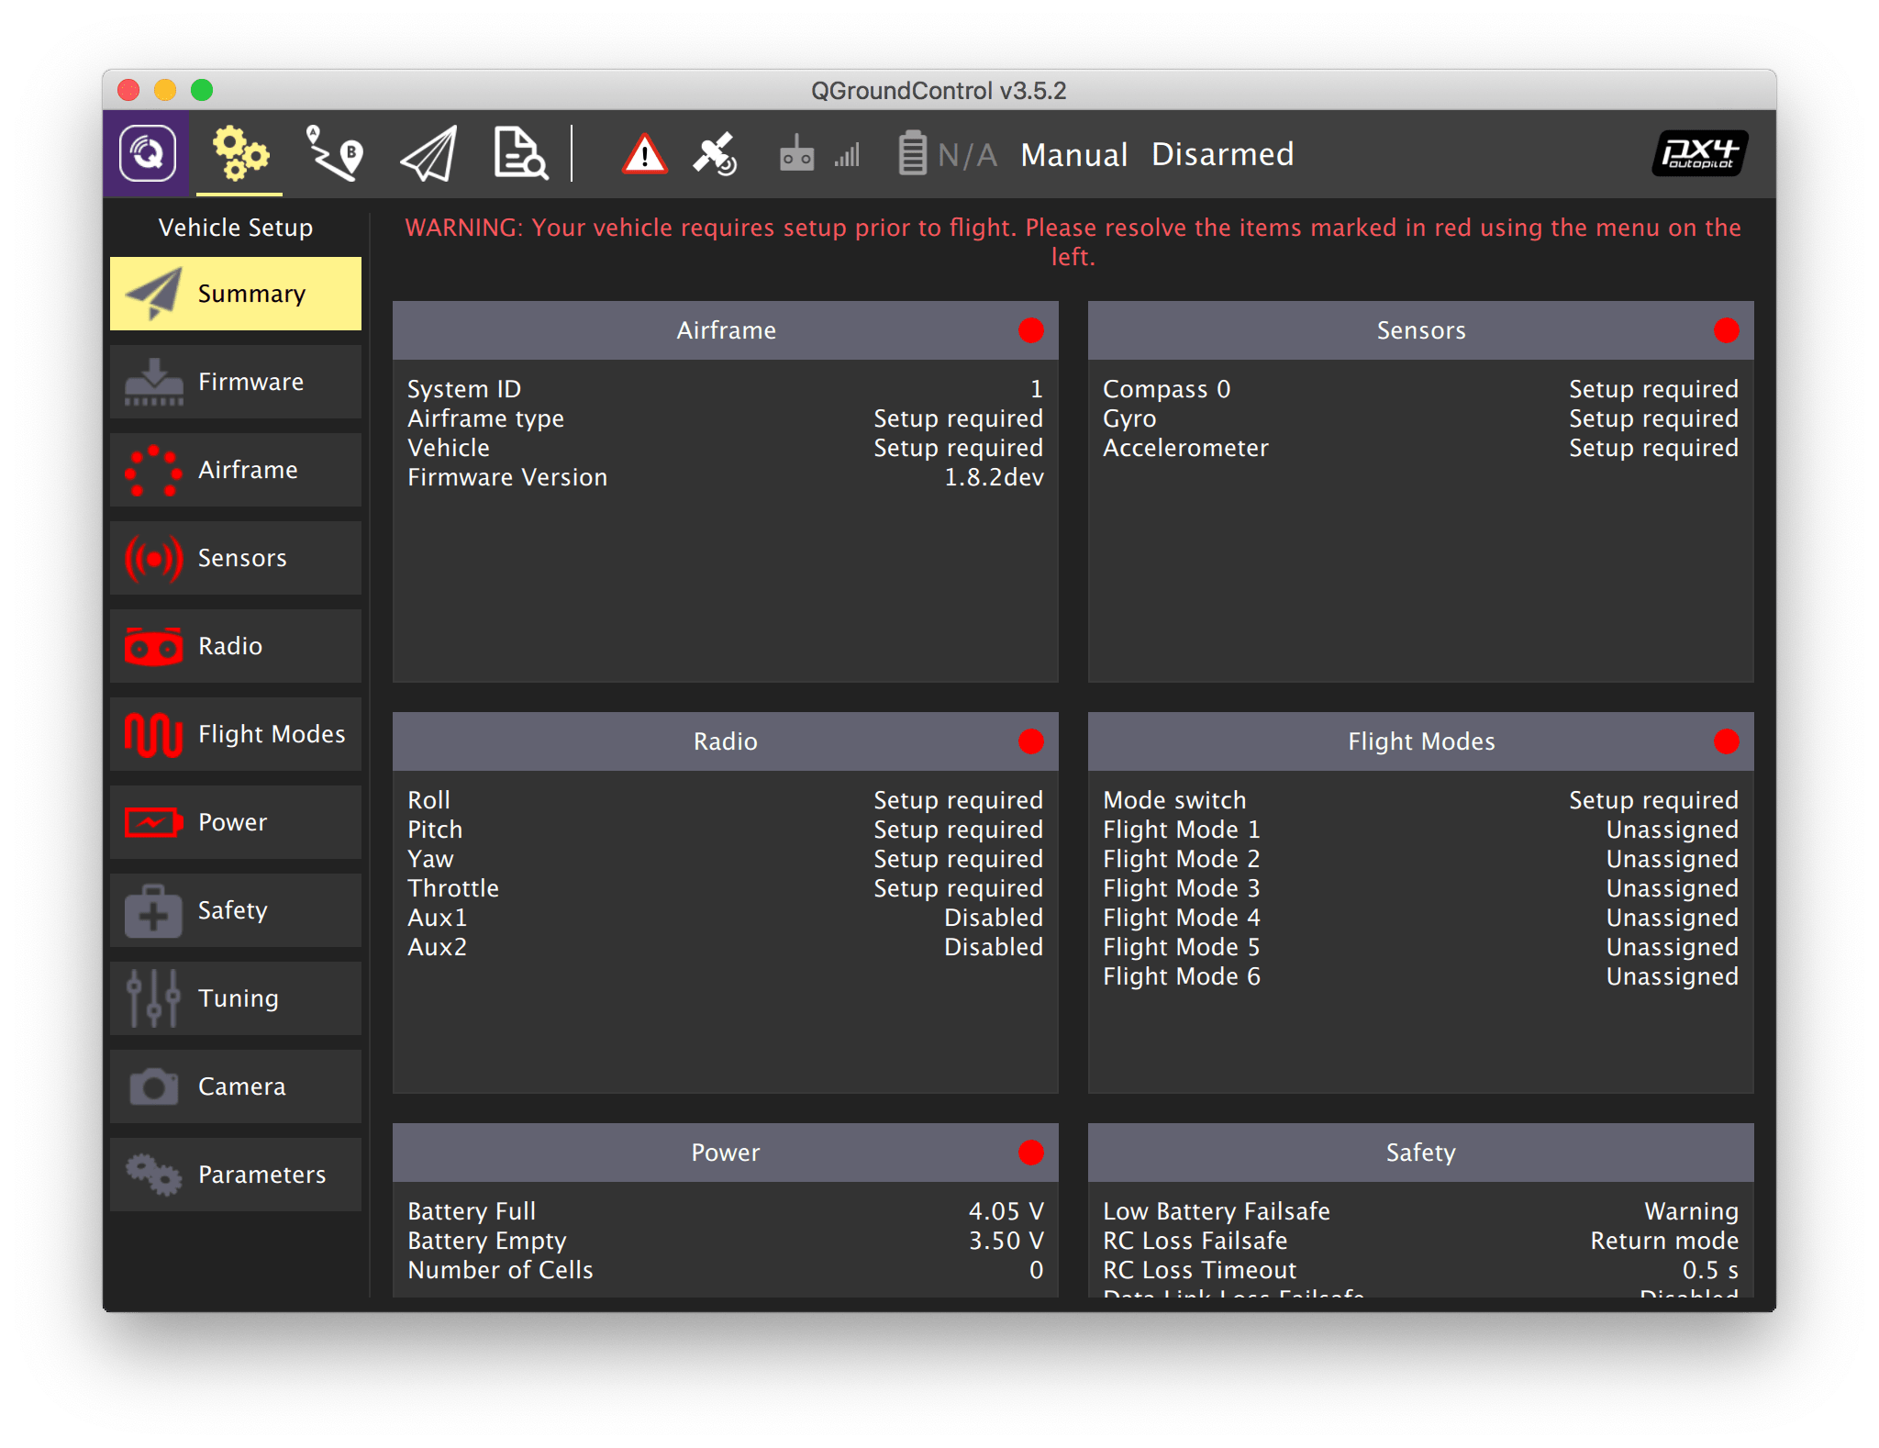Switch to Fly view paper plane icon
Screen dimensions: 1879x1448
click(x=428, y=153)
